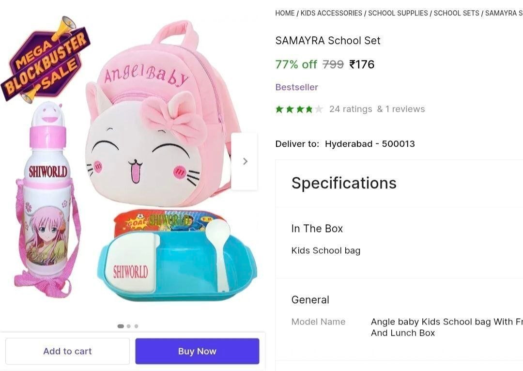Show the next product image arrow

(245, 161)
